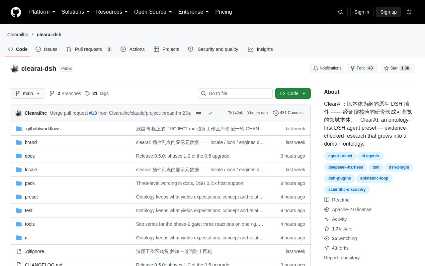The height and width of the screenshot is (266, 425).
Task: Open the GitHub home logo
Action: pos(16,12)
